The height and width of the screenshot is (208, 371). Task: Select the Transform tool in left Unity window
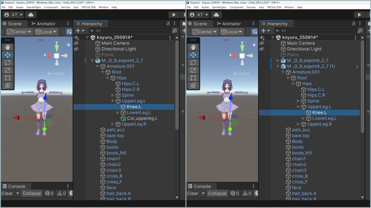click(x=8, y=86)
